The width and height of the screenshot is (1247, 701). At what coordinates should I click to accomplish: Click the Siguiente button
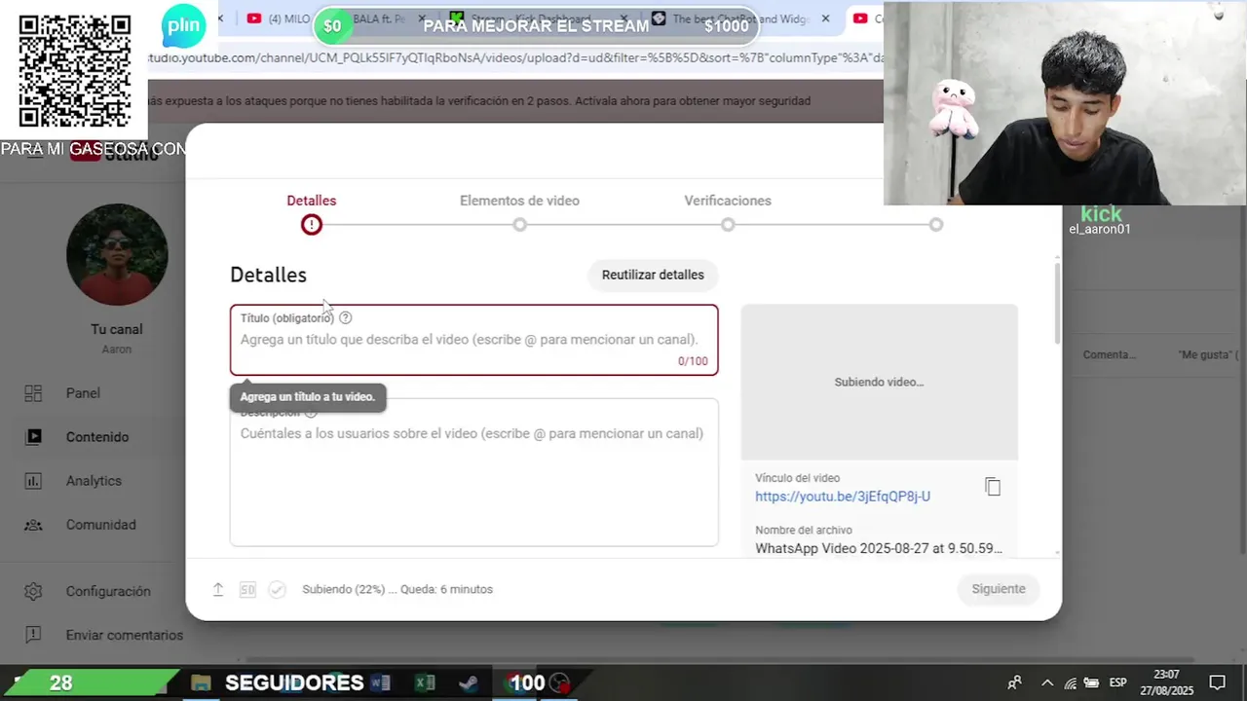click(x=999, y=589)
